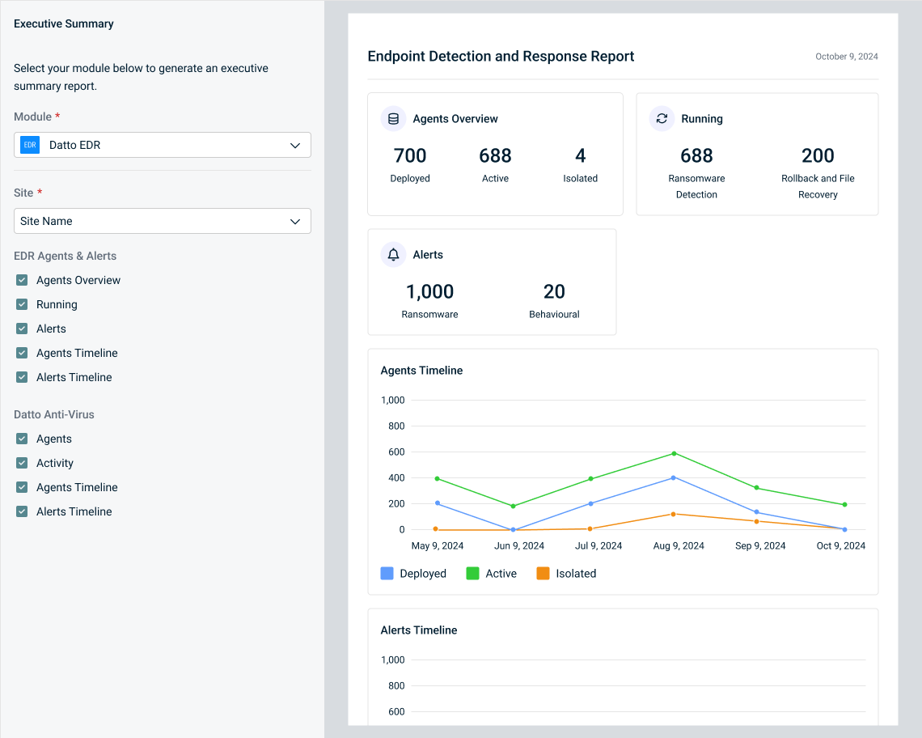This screenshot has height=738, width=922.
Task: Uncheck Alerts Timeline under EDR Agents & Alerts
Action: point(22,377)
